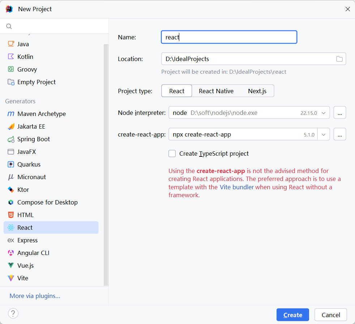Click the Groovy icon in sidebar
Viewport: 355px width, 324px height.
tap(11, 69)
